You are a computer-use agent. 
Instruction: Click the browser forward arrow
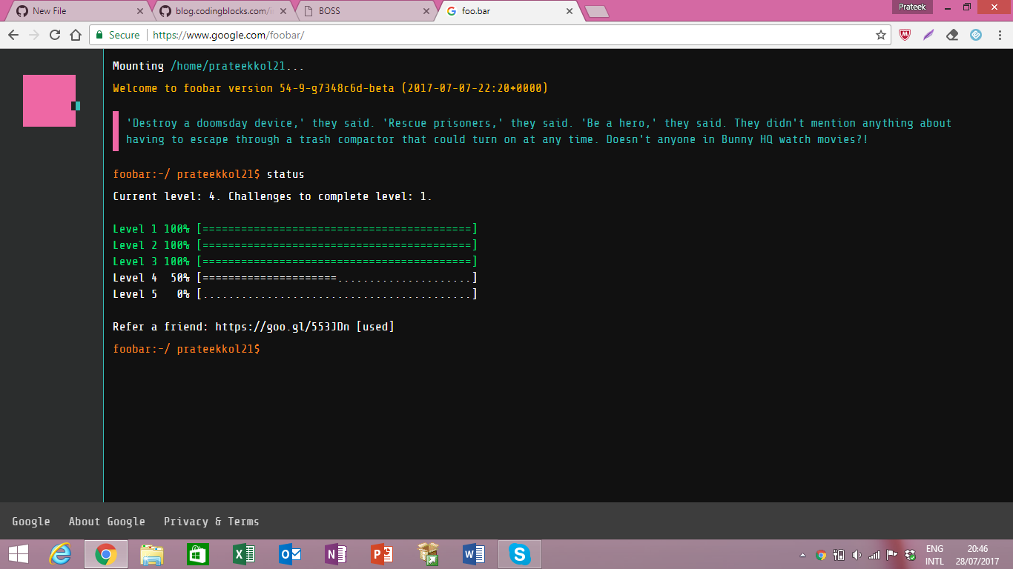click(33, 35)
